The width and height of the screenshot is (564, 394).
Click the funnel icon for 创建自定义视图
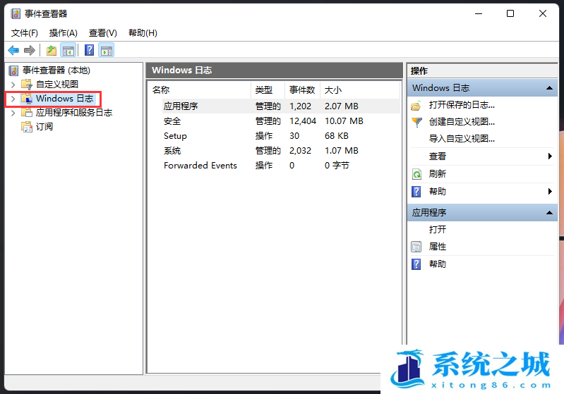416,122
